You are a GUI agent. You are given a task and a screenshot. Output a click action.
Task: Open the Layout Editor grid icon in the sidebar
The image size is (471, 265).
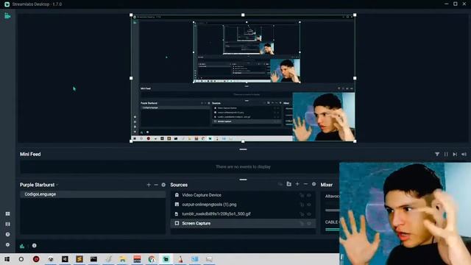[7, 213]
